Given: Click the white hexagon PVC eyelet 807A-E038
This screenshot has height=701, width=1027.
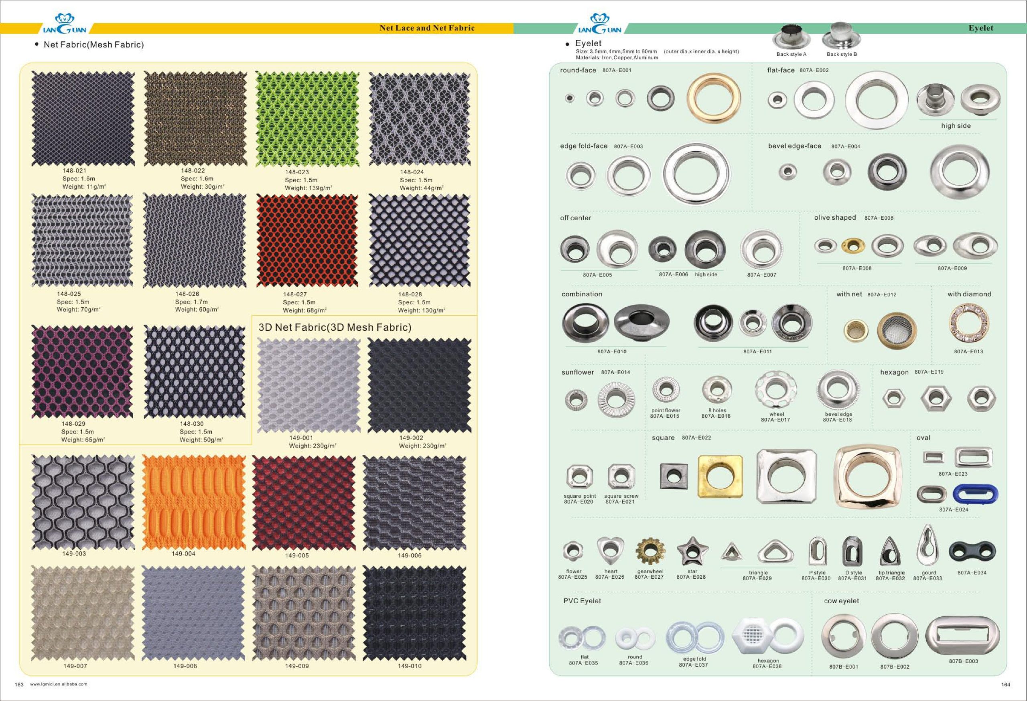Looking at the screenshot, I should pyautogui.click(x=753, y=636).
